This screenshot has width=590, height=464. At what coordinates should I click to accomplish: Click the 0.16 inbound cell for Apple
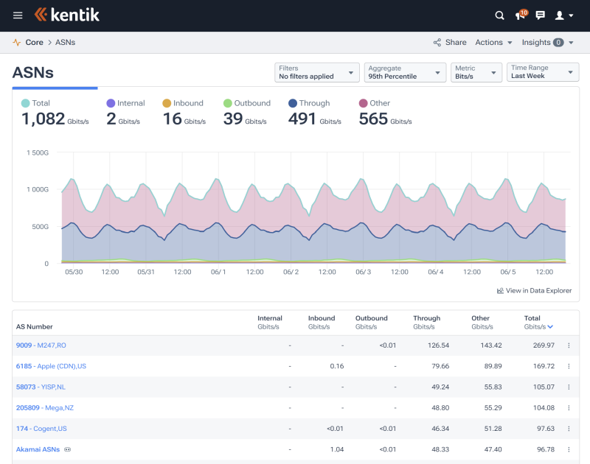click(337, 366)
